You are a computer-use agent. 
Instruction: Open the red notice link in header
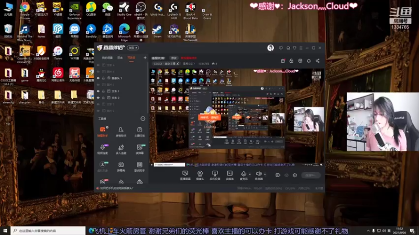pyautogui.click(x=189, y=58)
